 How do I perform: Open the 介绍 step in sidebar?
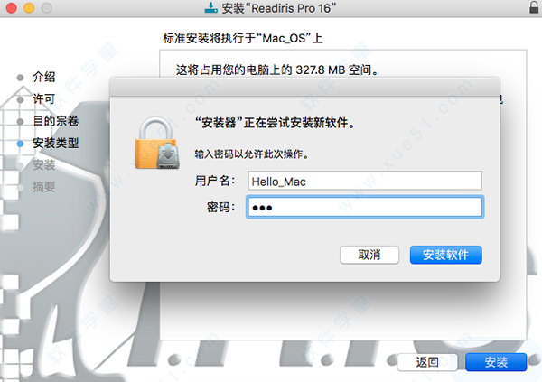pos(44,77)
